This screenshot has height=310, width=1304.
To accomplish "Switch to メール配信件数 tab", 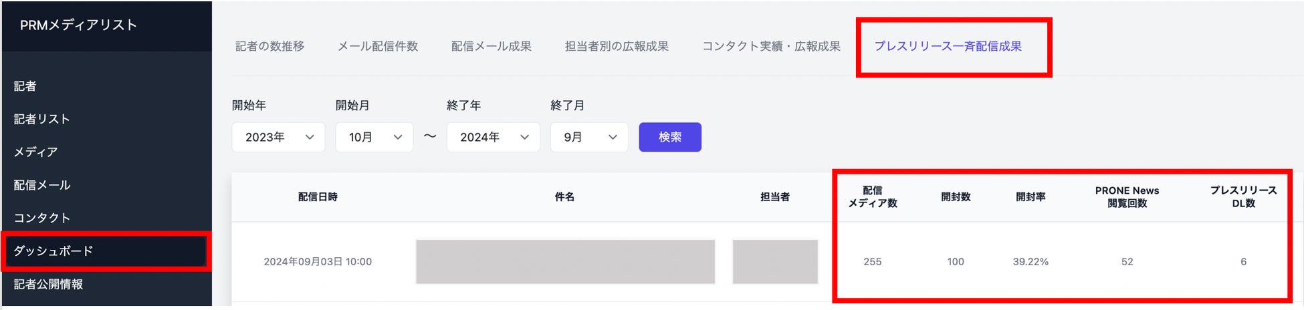I will pyautogui.click(x=377, y=46).
